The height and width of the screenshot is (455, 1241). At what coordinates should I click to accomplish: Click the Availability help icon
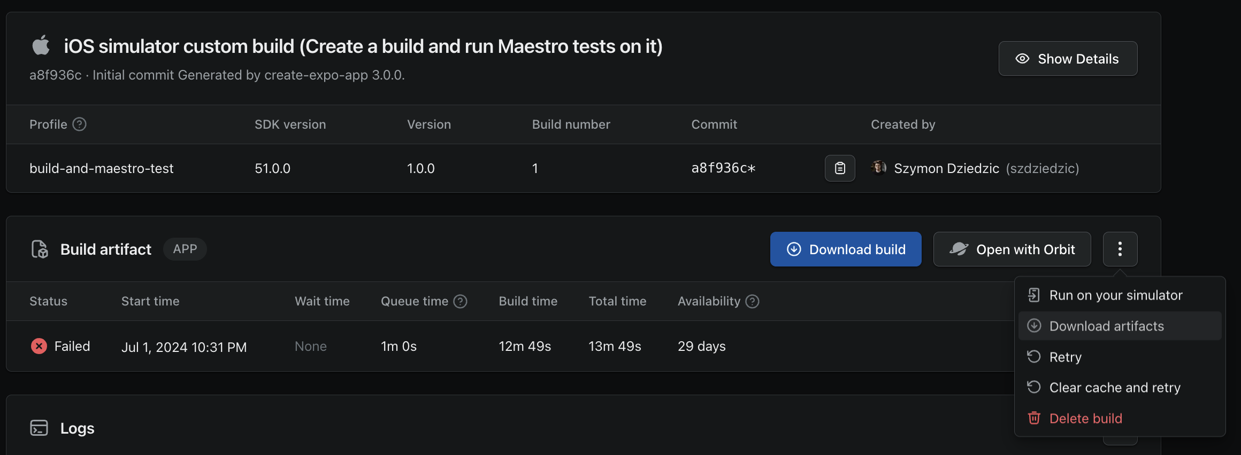coord(753,302)
